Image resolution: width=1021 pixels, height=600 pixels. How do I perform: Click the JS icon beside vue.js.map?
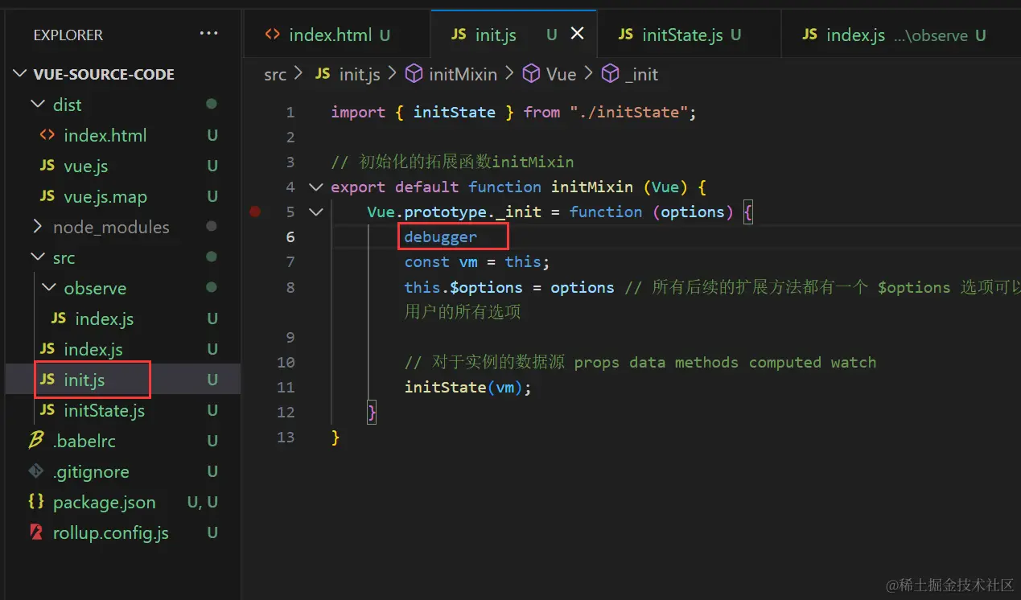point(47,196)
